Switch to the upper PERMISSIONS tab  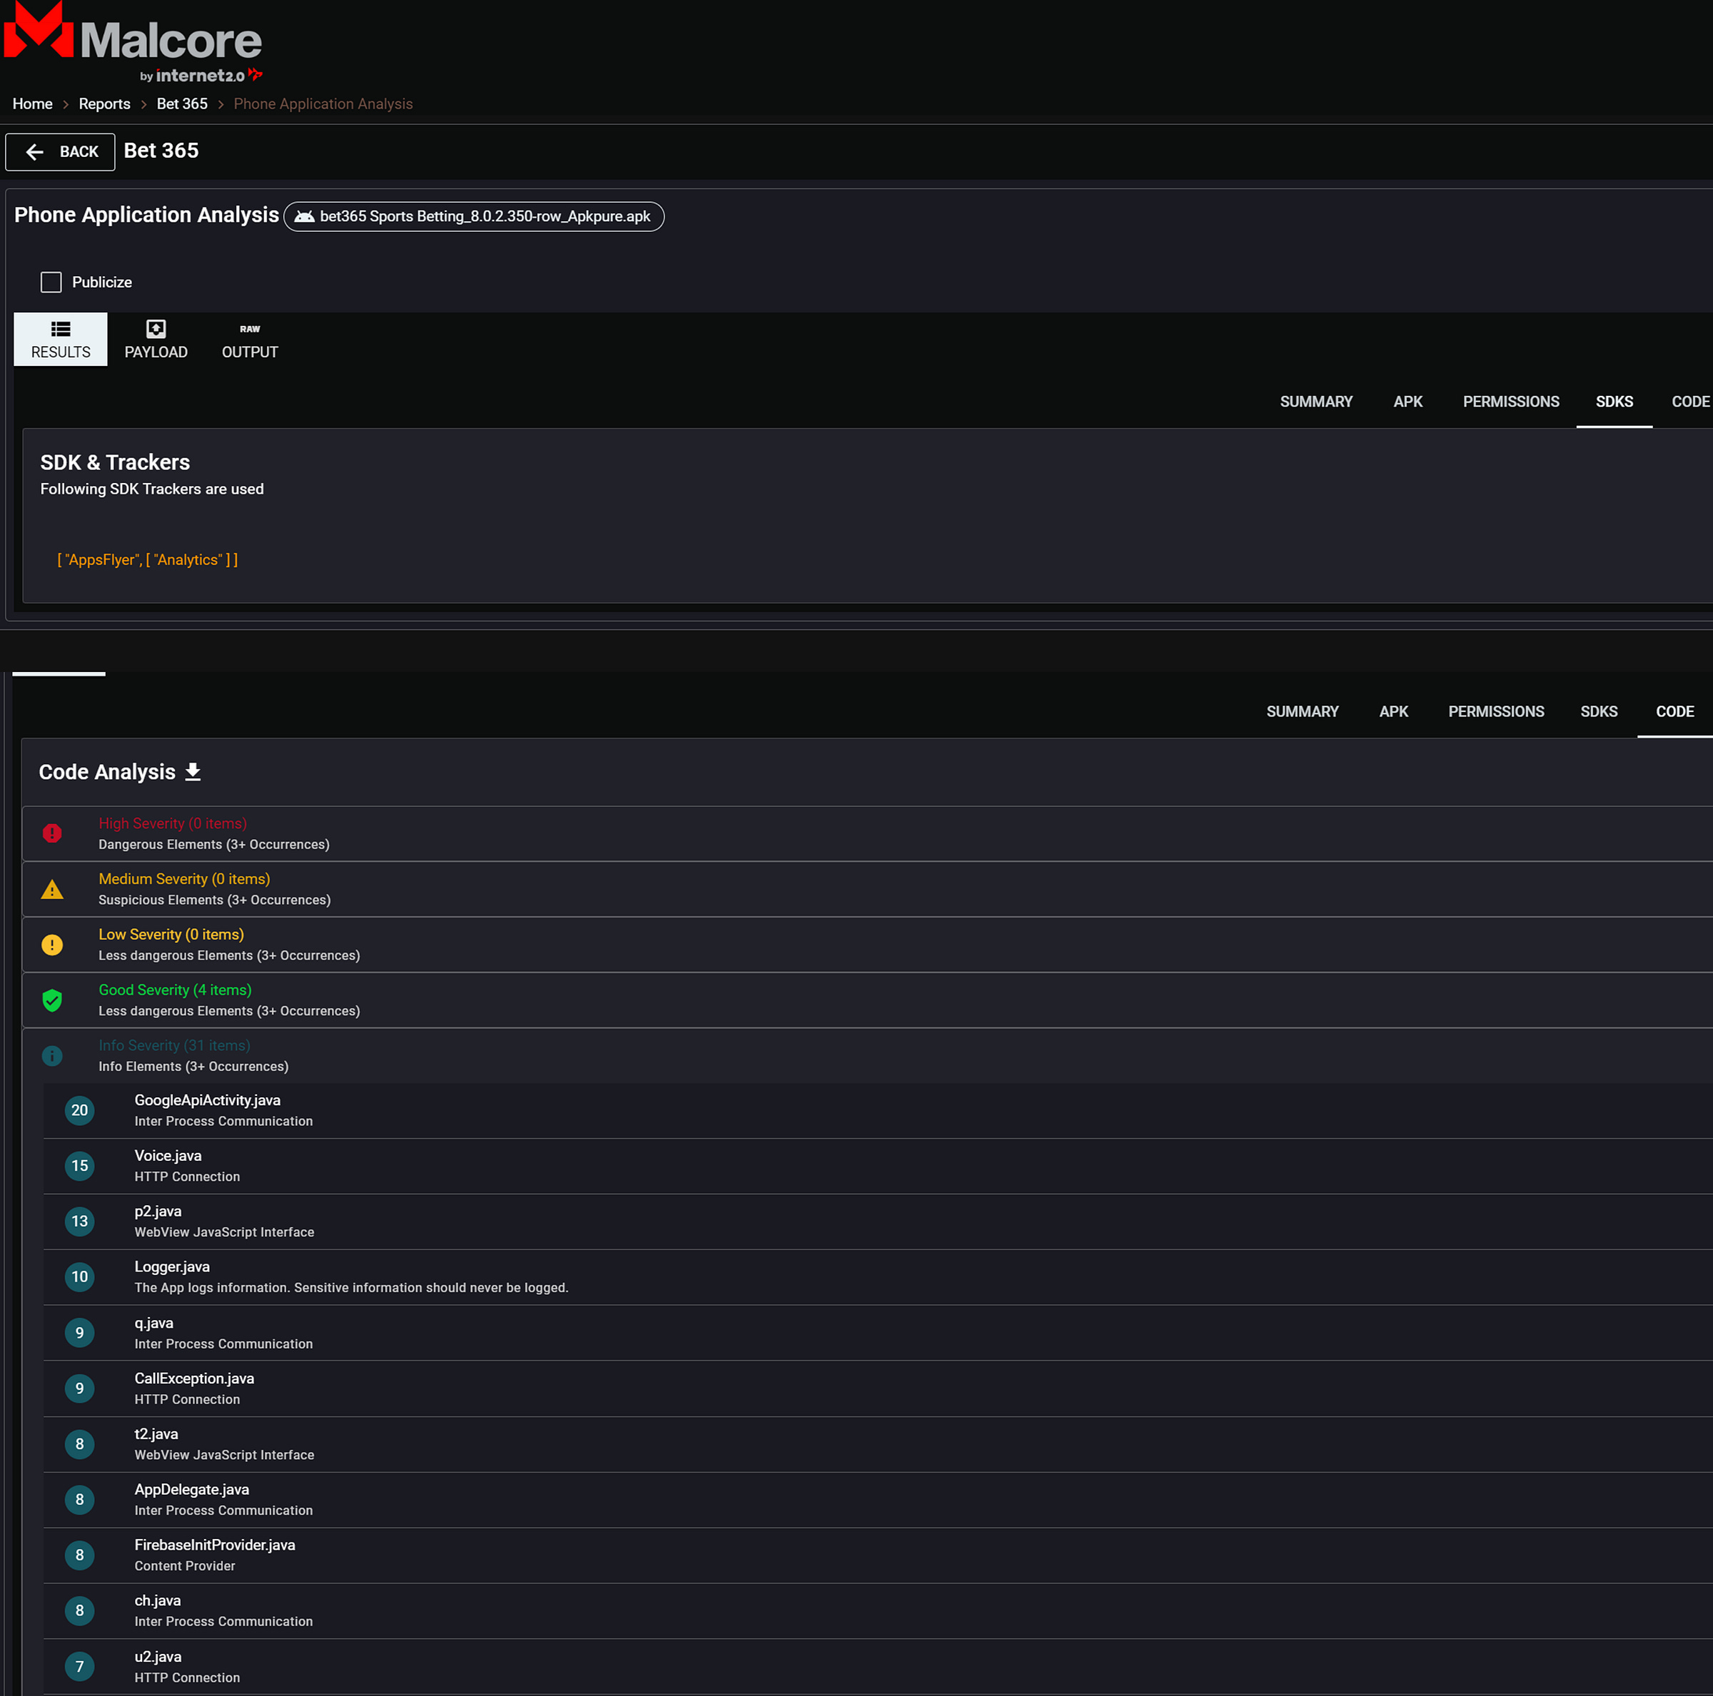click(x=1510, y=402)
